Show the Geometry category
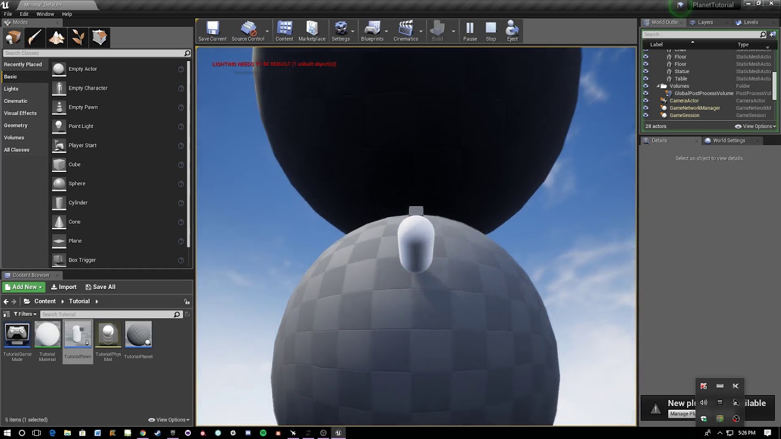The width and height of the screenshot is (781, 439). pyautogui.click(x=16, y=126)
